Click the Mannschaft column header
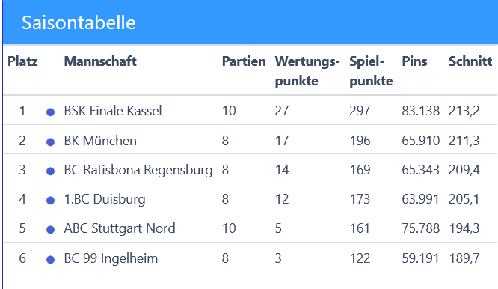 pos(100,61)
